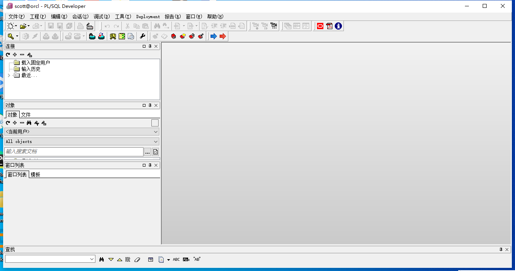Open the 报告(R) menu

click(173, 17)
